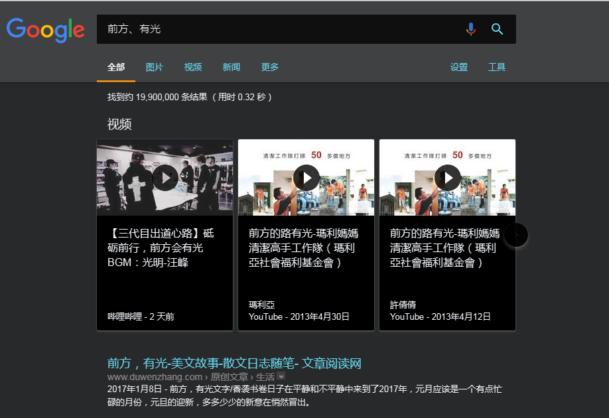Play the YouTube video dated 2013年4月30日
609x418 pixels.
306,178
